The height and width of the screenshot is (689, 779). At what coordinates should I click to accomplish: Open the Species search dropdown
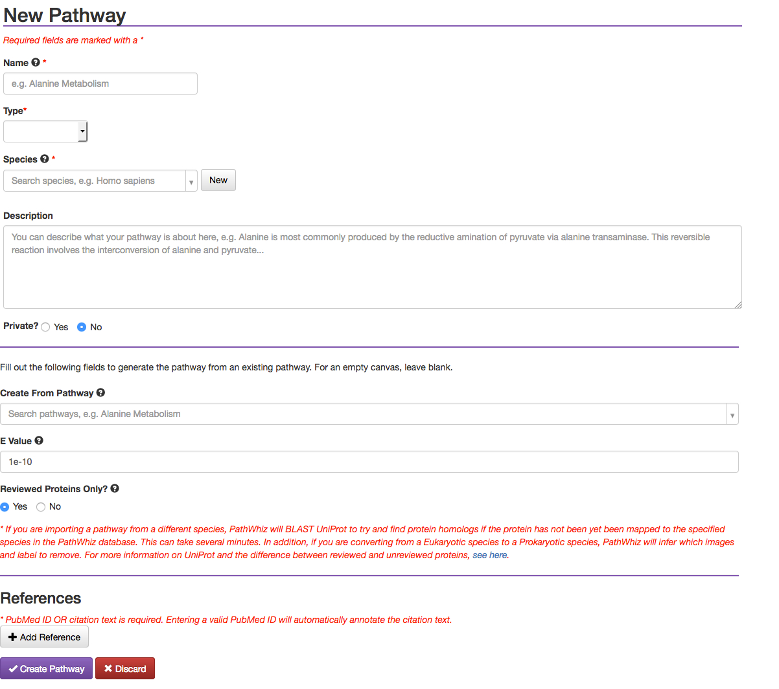(x=100, y=181)
